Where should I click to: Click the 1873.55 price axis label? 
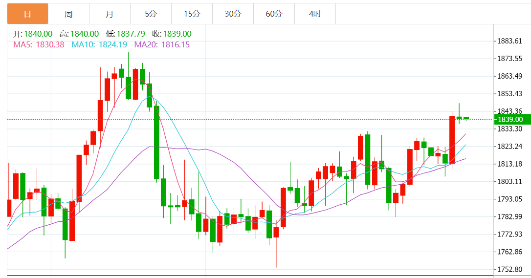pyautogui.click(x=509, y=59)
